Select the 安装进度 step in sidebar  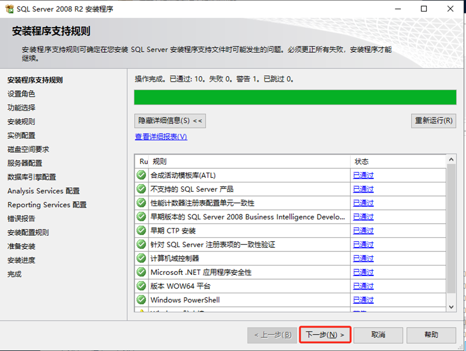coord(21,260)
